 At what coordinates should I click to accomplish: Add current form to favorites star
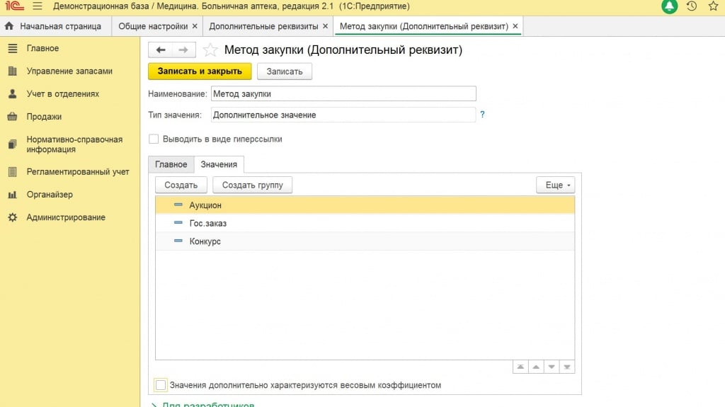[x=210, y=50]
